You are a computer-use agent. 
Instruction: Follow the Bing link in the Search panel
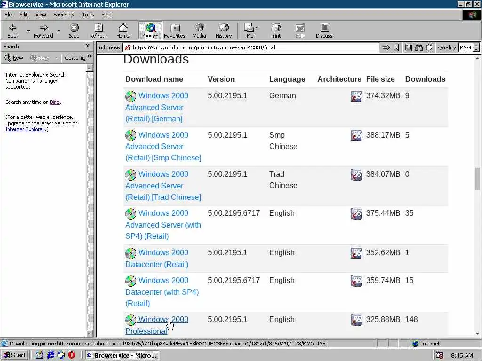pos(55,102)
